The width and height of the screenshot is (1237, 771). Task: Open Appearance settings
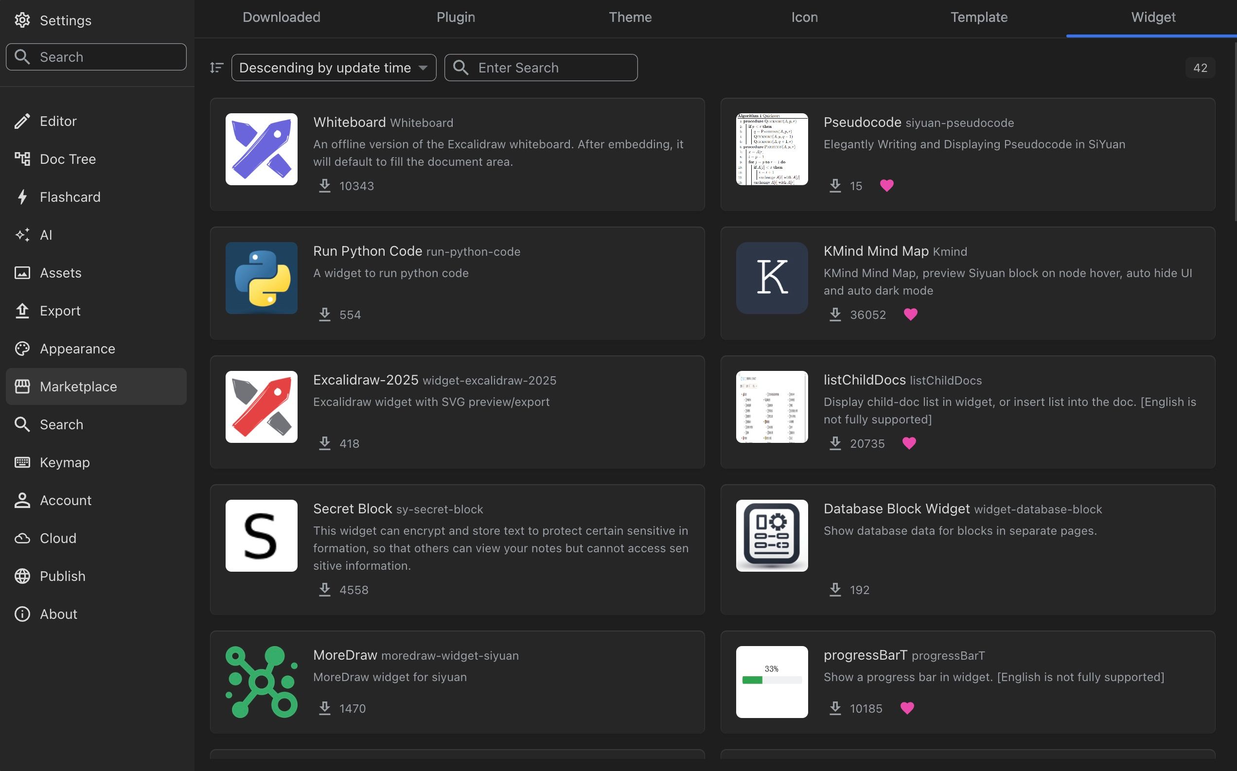click(x=96, y=348)
